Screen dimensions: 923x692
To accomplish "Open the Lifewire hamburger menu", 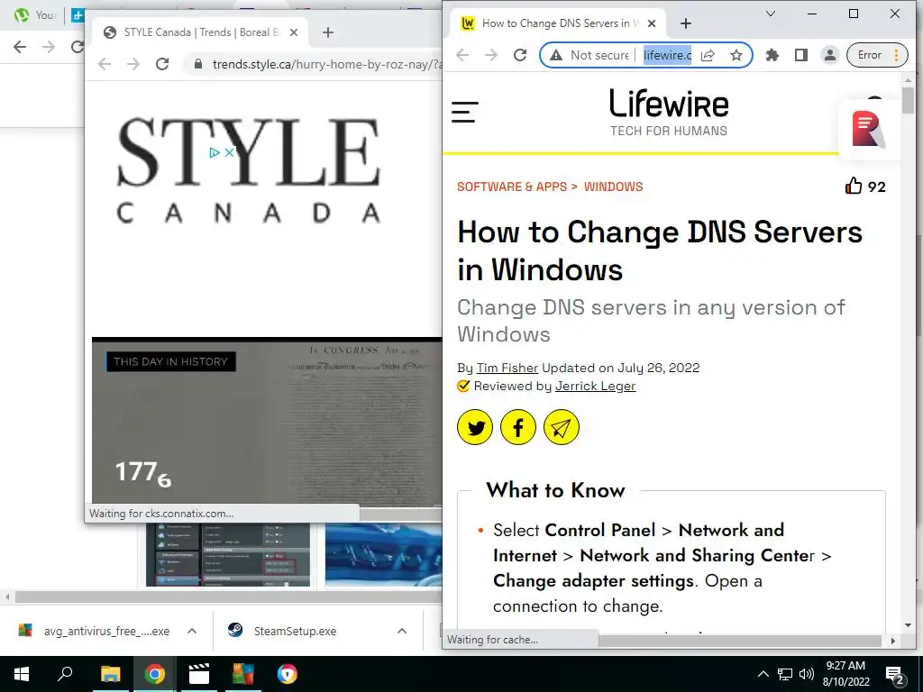I will tap(464, 112).
